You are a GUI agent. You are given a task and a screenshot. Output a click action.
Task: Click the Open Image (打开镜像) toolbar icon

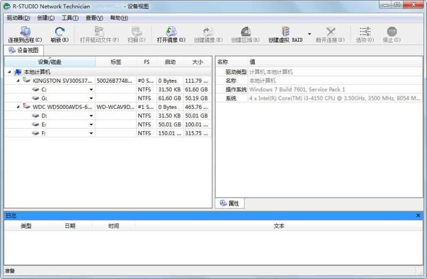(171, 31)
